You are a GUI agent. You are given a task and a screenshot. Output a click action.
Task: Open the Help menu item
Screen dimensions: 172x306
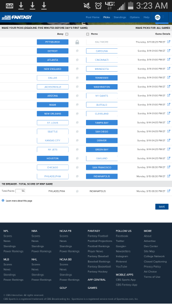click(x=147, y=17)
